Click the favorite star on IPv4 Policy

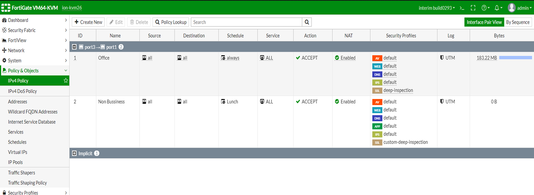point(66,81)
